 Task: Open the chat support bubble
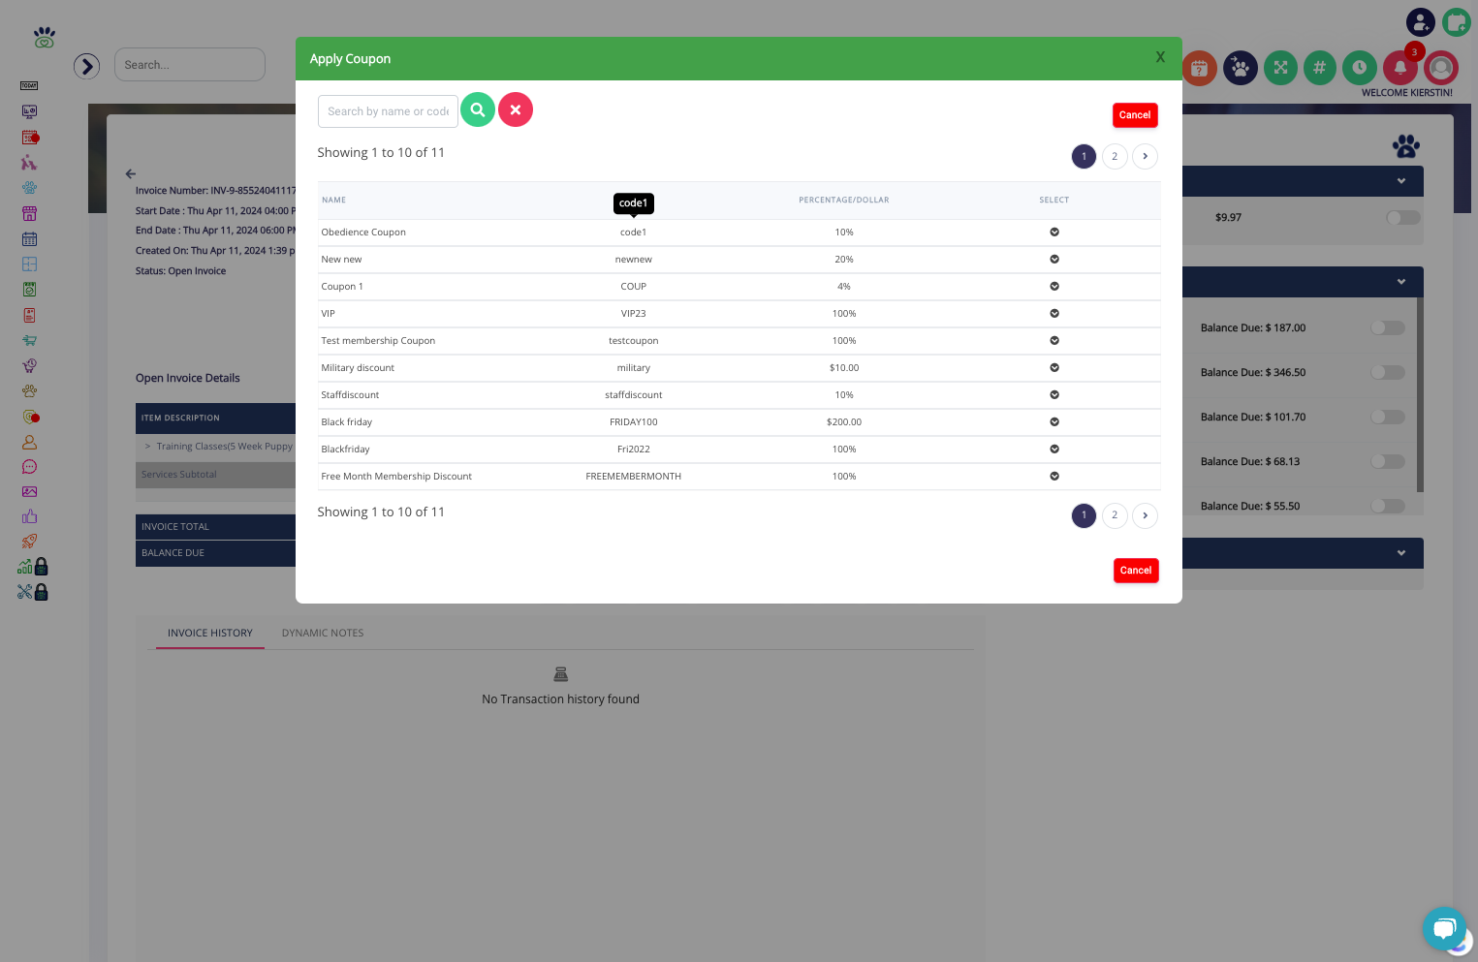coord(1444,929)
